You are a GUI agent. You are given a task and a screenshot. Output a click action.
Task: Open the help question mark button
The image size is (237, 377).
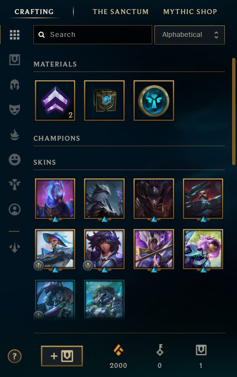(x=15, y=356)
